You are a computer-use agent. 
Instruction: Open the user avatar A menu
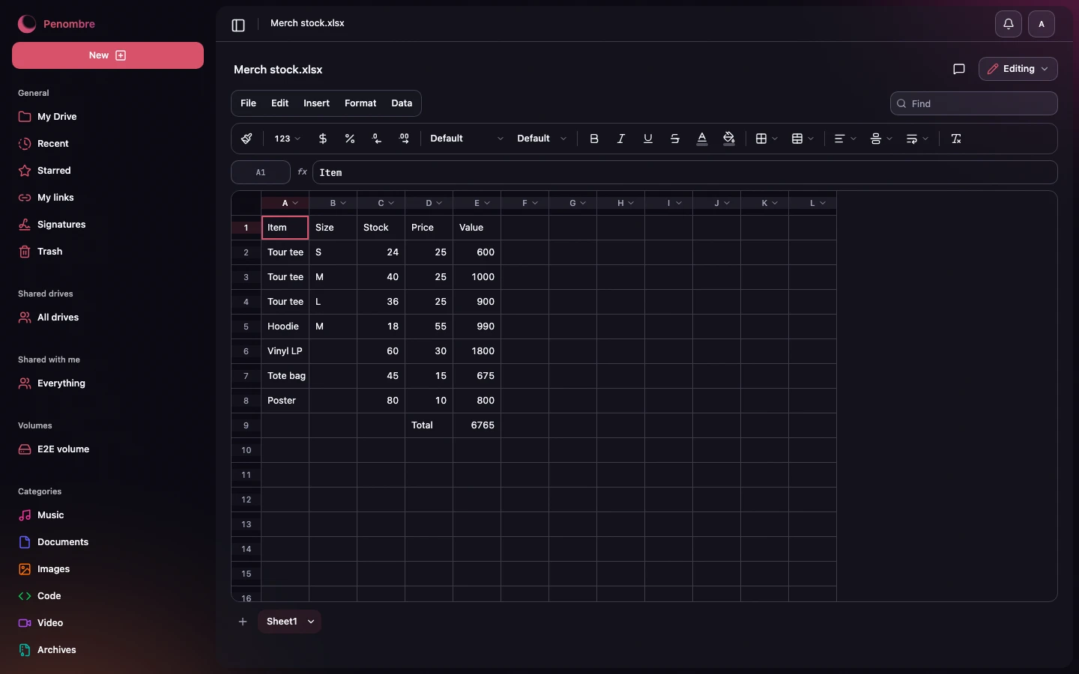[x=1042, y=24]
